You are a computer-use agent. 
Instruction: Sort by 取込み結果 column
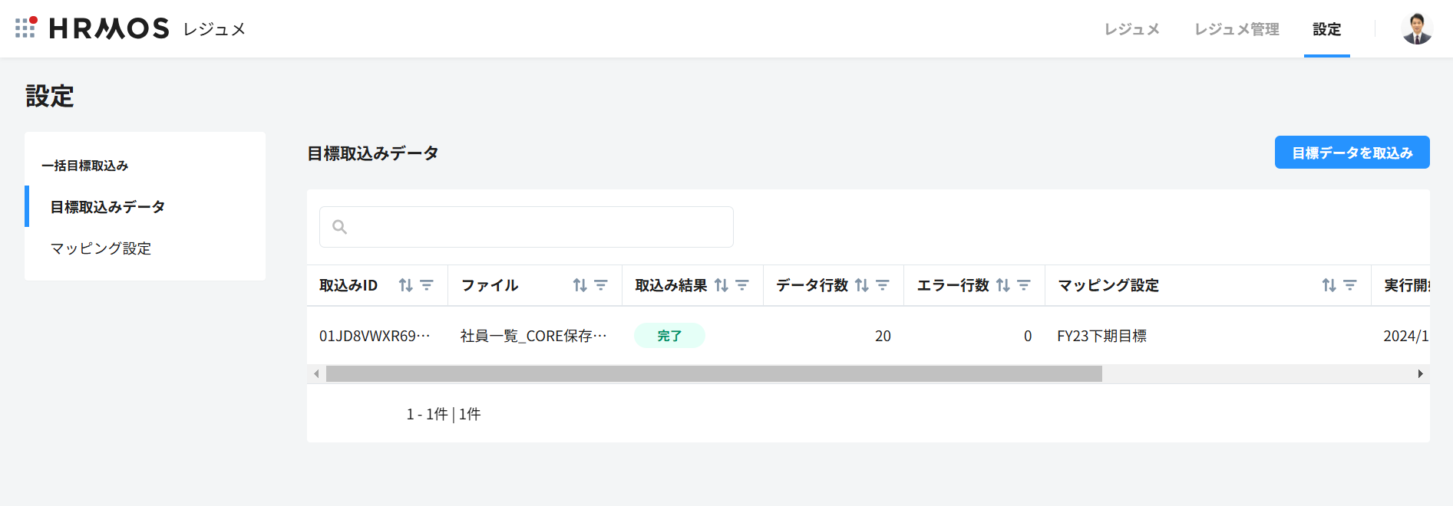(x=722, y=285)
